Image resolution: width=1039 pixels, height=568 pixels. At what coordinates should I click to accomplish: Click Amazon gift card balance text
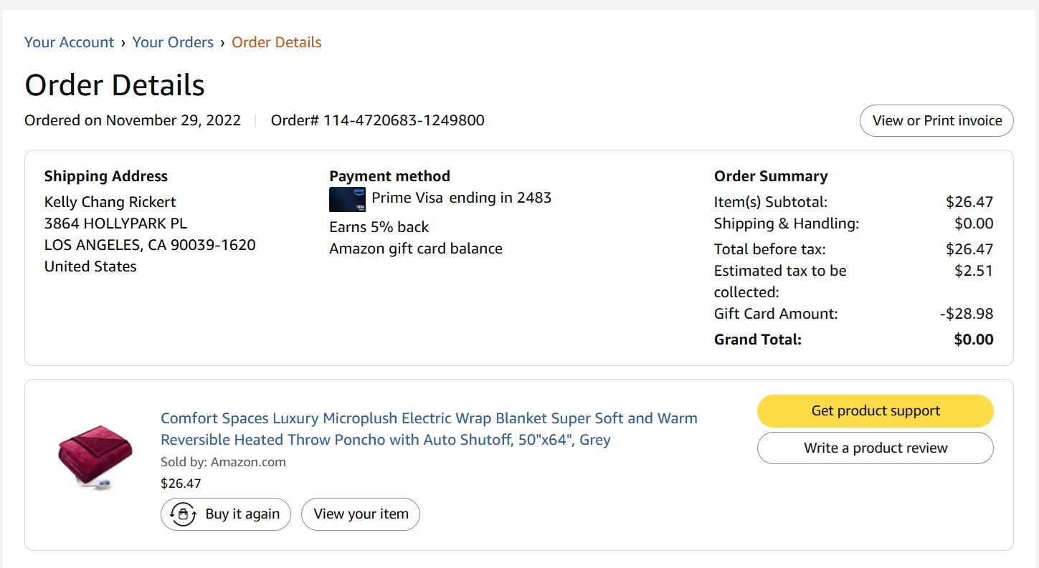point(416,249)
